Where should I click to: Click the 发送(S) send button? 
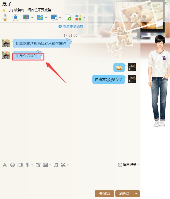pos(124,194)
